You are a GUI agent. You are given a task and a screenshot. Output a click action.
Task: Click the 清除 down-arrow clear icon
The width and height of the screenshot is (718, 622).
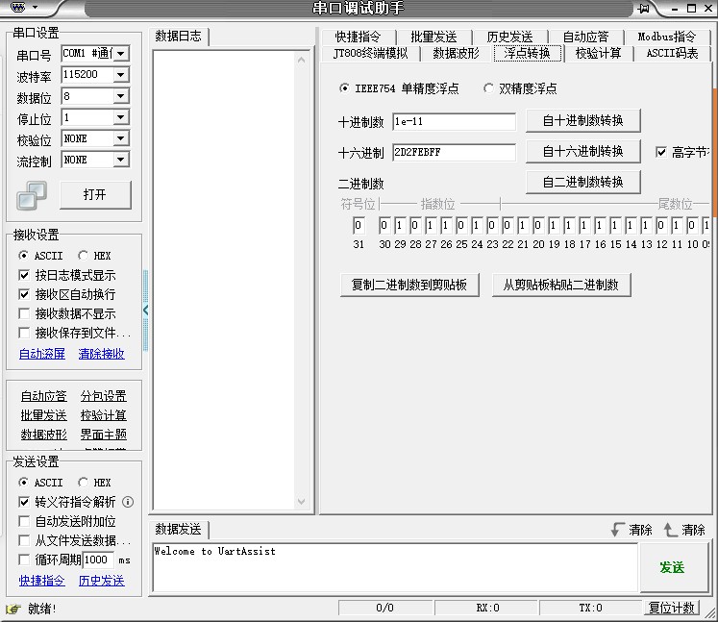[x=617, y=530]
